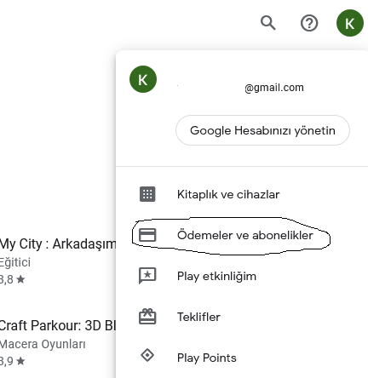Viewport: 368px width, 378px height.
Task: Click the gmail.com account email text
Action: (x=274, y=88)
